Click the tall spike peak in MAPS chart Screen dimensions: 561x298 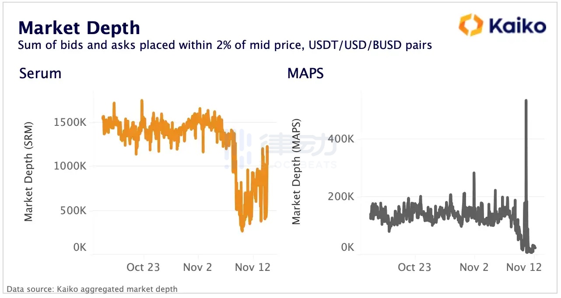[526, 101]
